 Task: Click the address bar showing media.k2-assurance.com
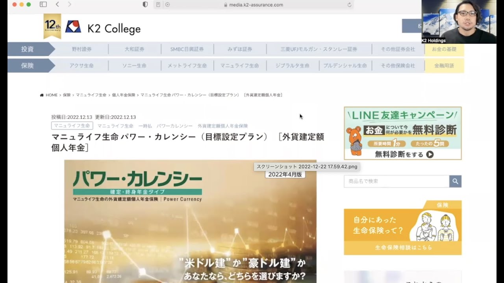[x=253, y=5]
